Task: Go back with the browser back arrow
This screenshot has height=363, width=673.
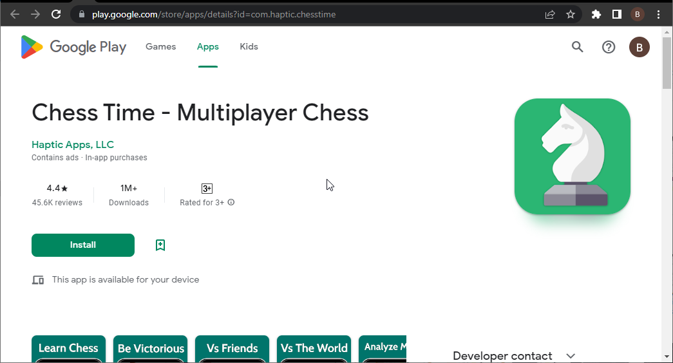Action: pyautogui.click(x=15, y=14)
